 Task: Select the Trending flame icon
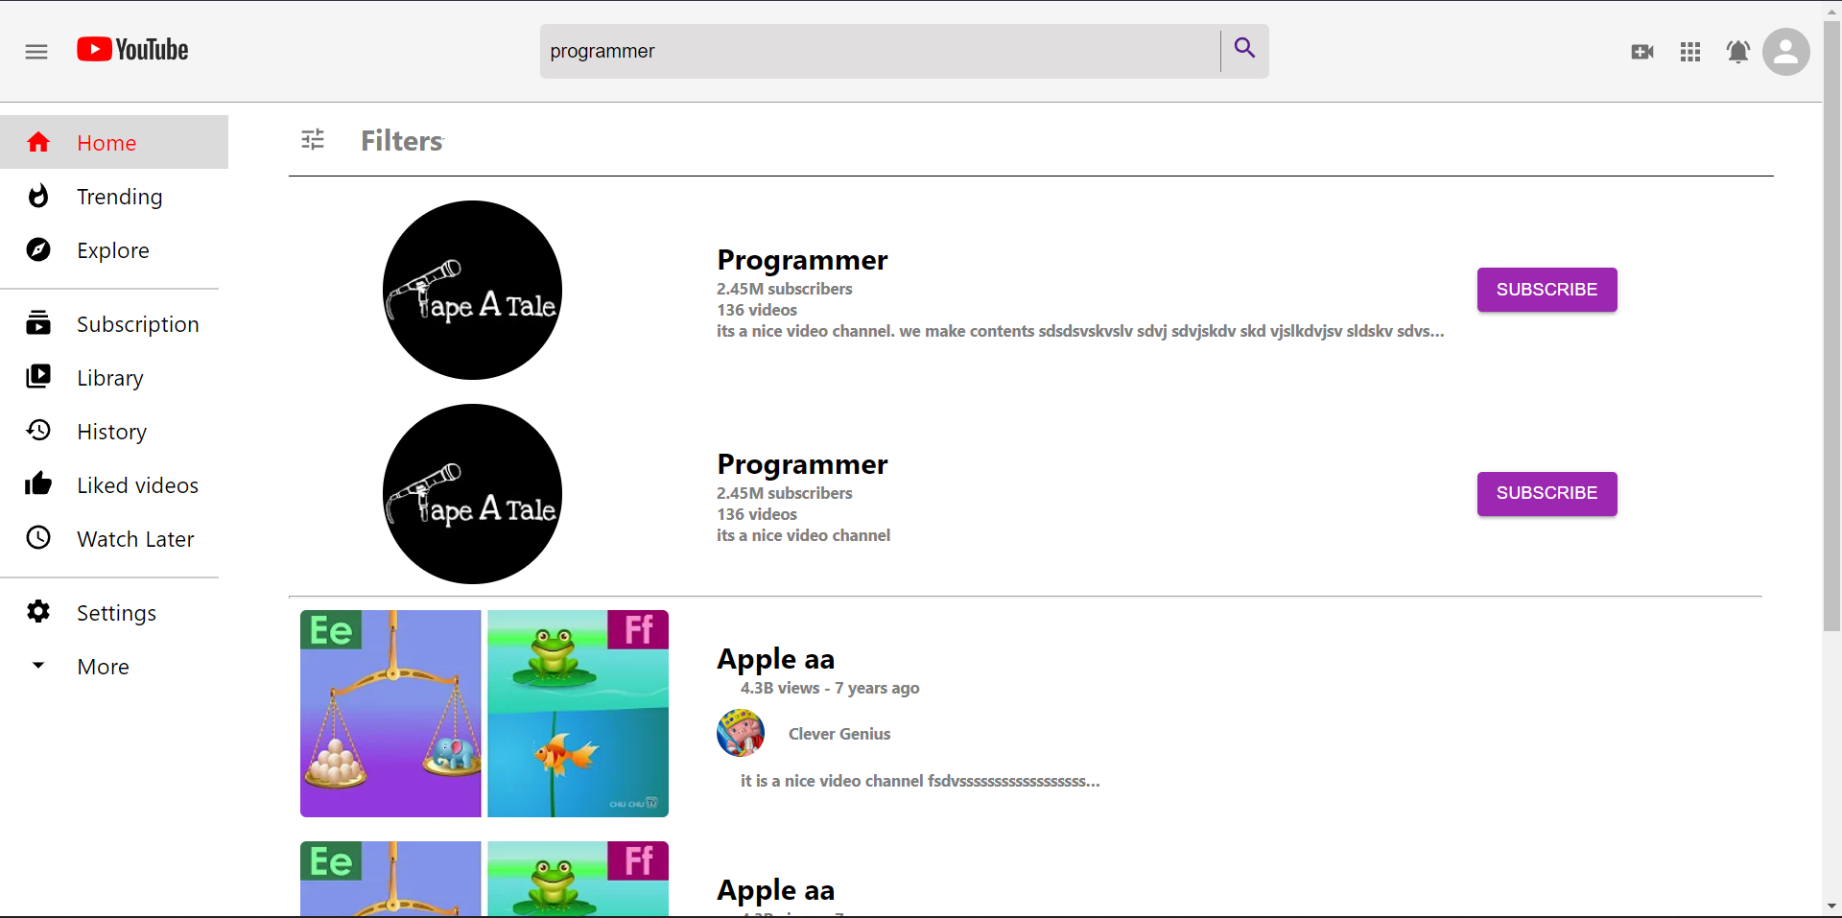pos(38,196)
